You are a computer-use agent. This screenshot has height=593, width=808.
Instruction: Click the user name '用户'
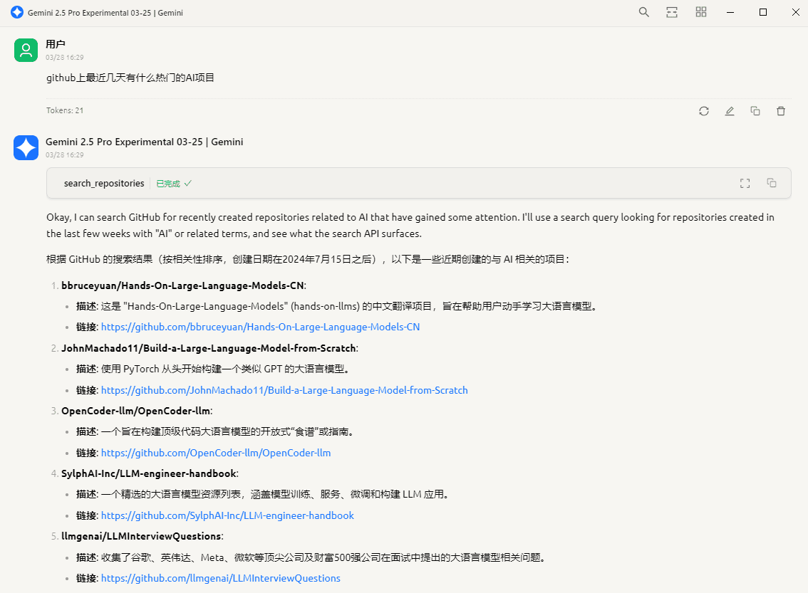55,44
